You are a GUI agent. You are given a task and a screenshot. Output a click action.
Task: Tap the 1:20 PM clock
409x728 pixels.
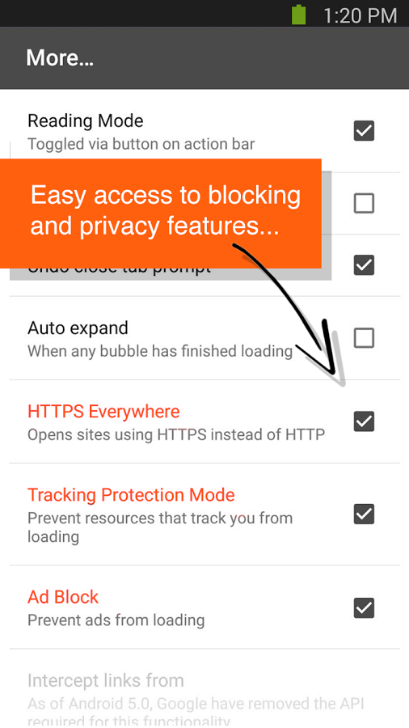(360, 15)
